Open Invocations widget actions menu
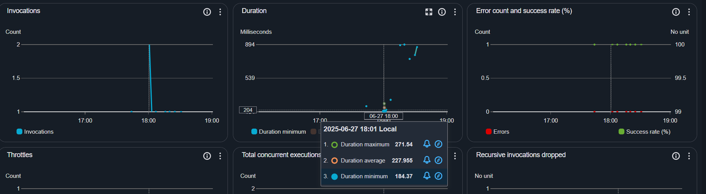706x194 pixels. (x=220, y=12)
